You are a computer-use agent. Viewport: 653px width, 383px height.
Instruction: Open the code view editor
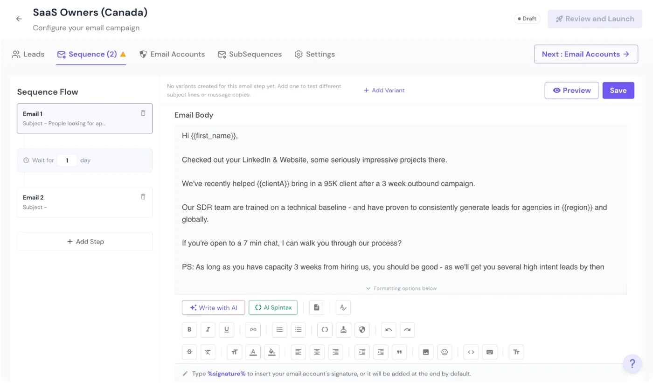coord(471,352)
